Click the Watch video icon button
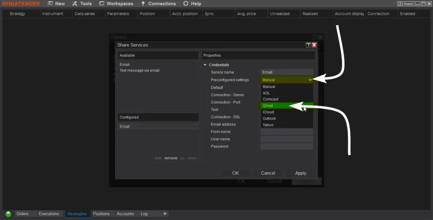Screen dimensions: 433x220 coord(406,3)
